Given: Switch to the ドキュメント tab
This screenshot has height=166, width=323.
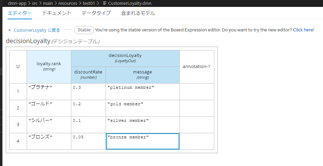Looking at the screenshot, I should pos(57,13).
